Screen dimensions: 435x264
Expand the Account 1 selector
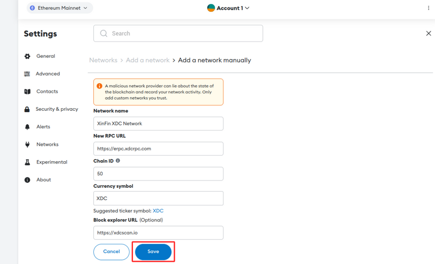[228, 8]
